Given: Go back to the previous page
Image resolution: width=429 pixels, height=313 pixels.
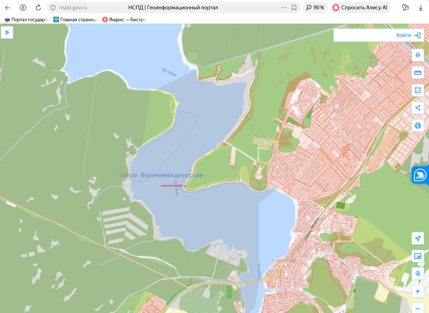Looking at the screenshot, I should 8,8.
